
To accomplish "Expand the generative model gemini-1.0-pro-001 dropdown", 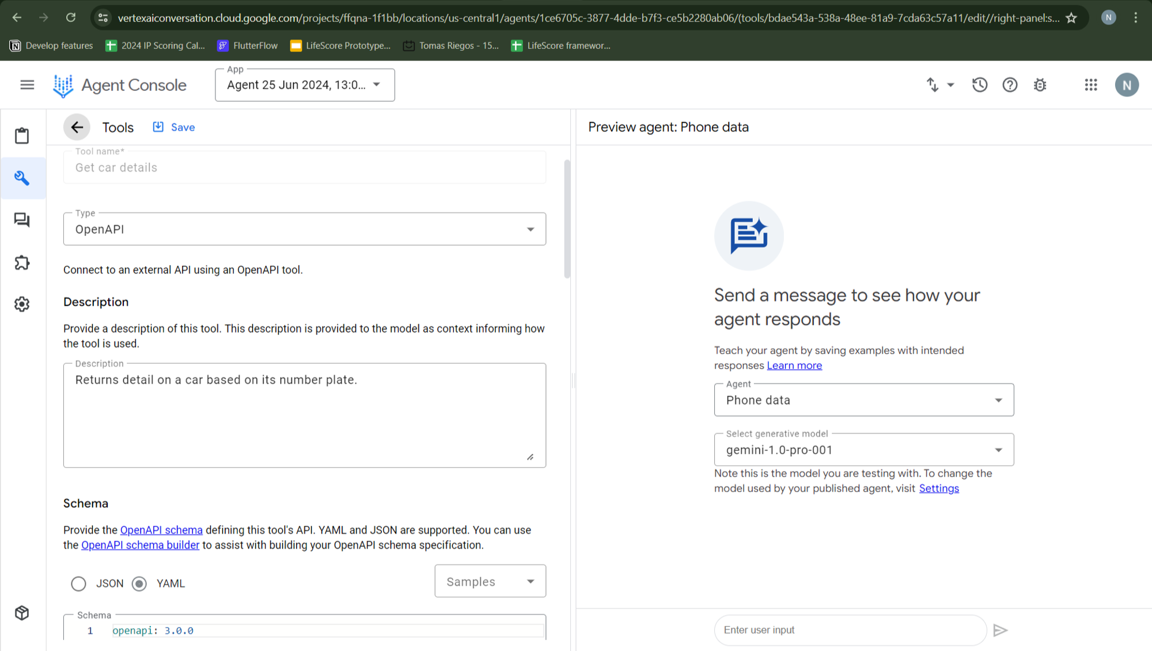I will [x=863, y=450].
